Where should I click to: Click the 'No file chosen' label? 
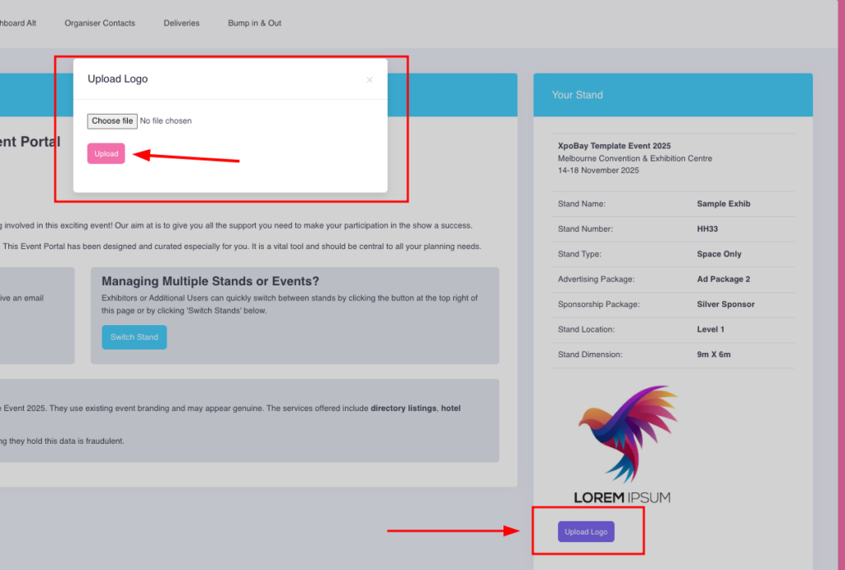pos(166,121)
